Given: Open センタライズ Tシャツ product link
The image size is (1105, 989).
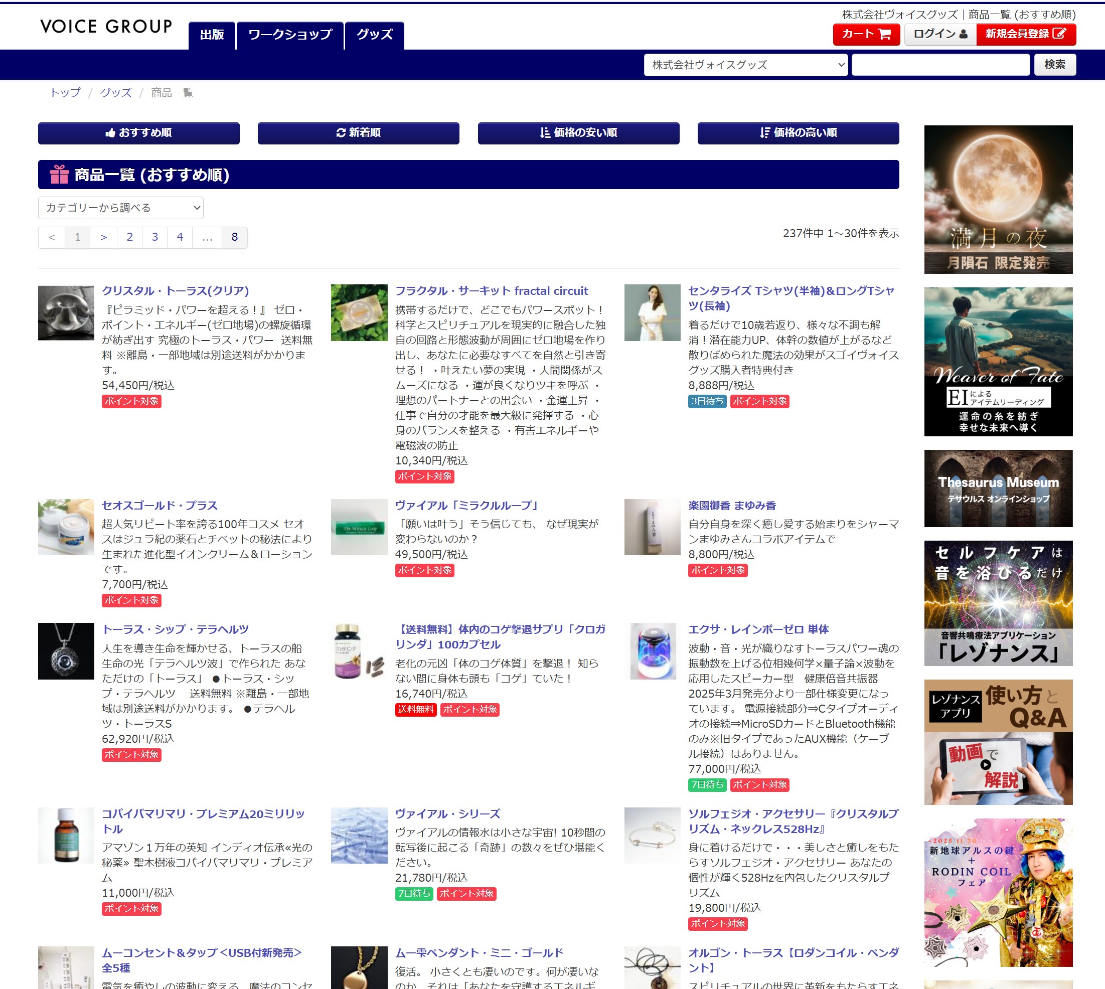Looking at the screenshot, I should pos(791,298).
